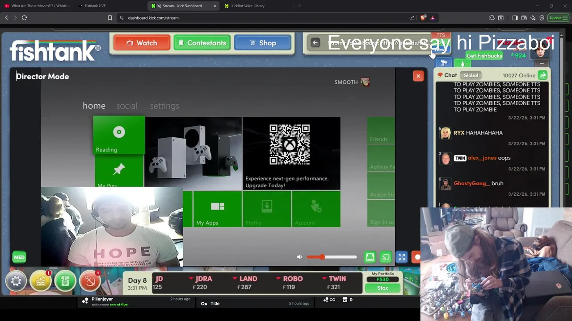Mute the stream player volume

[299, 257]
